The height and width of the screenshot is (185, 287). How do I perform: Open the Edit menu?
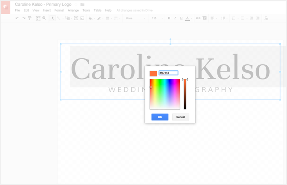click(x=26, y=10)
